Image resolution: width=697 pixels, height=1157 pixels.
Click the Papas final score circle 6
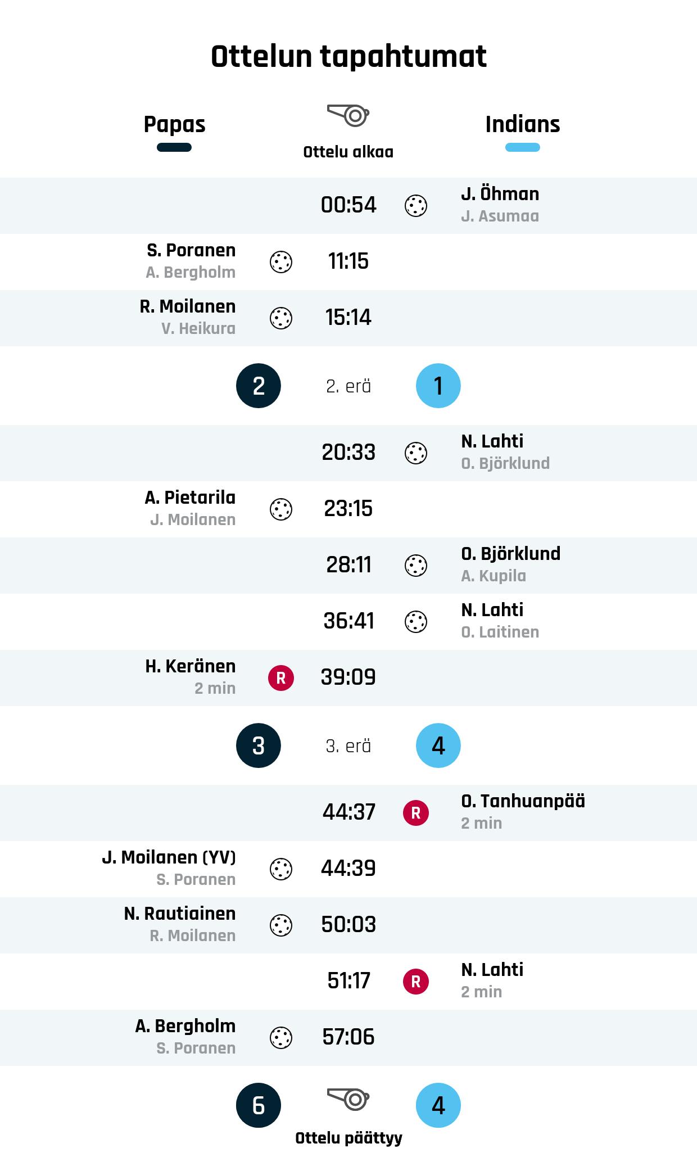(x=259, y=1105)
